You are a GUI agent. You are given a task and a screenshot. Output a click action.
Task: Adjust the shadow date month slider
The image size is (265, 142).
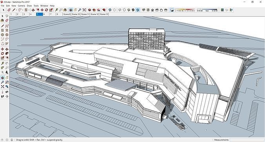point(185,9)
